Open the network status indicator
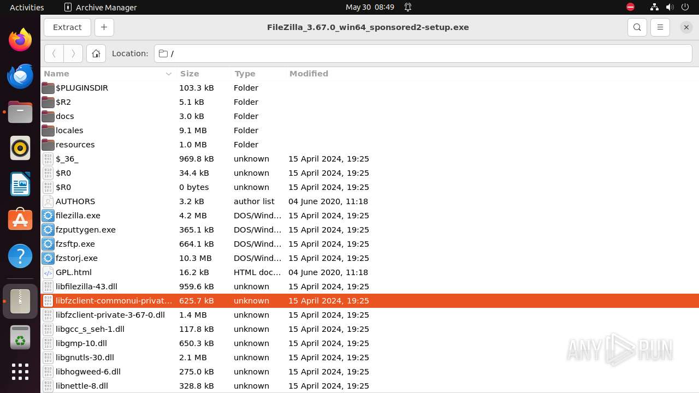This screenshot has height=393, width=699. (654, 7)
